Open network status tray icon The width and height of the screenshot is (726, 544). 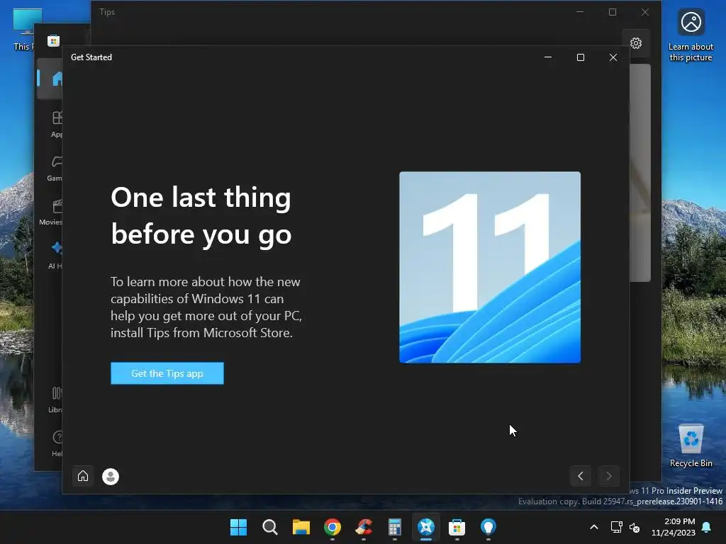[616, 527]
